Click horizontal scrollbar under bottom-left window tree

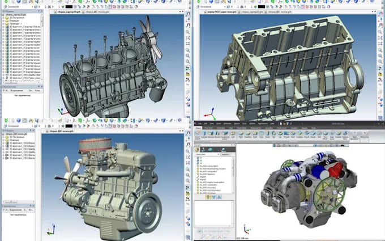pyautogui.click(x=18, y=202)
